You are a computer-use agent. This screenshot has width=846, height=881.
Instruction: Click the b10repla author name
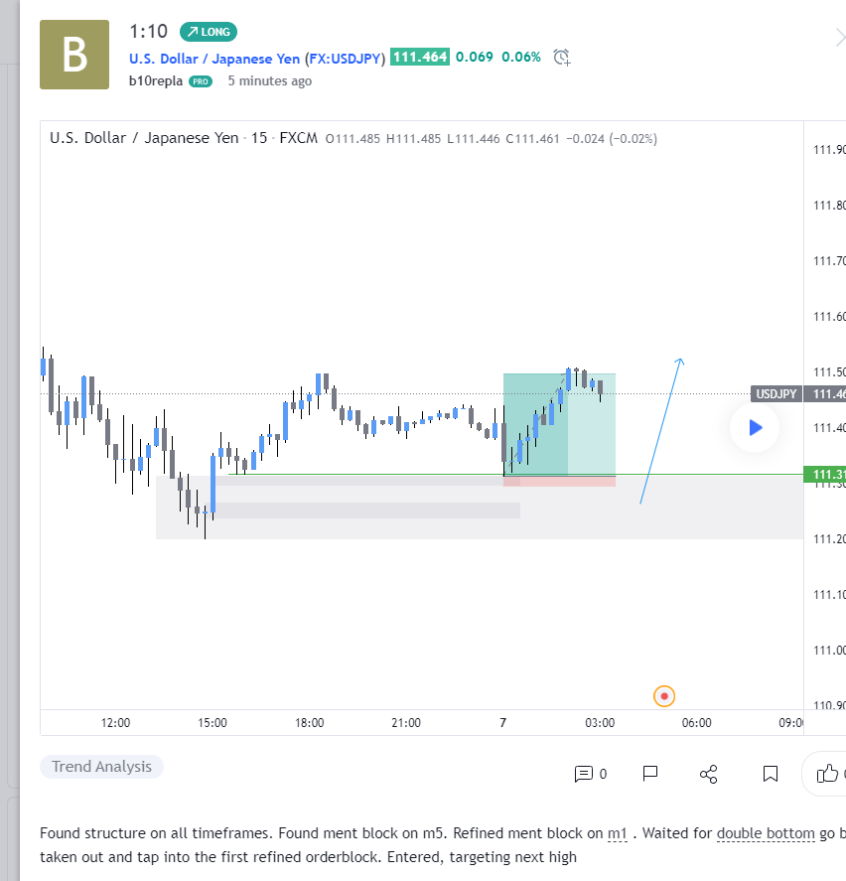coord(156,80)
